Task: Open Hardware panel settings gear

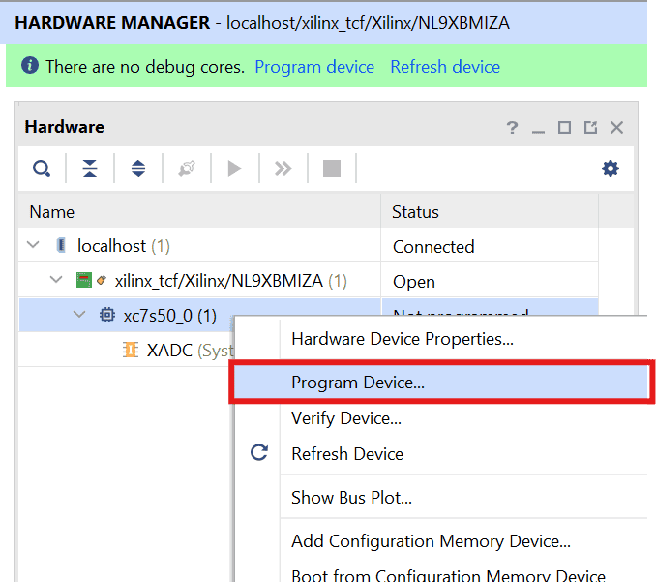Action: 611,168
